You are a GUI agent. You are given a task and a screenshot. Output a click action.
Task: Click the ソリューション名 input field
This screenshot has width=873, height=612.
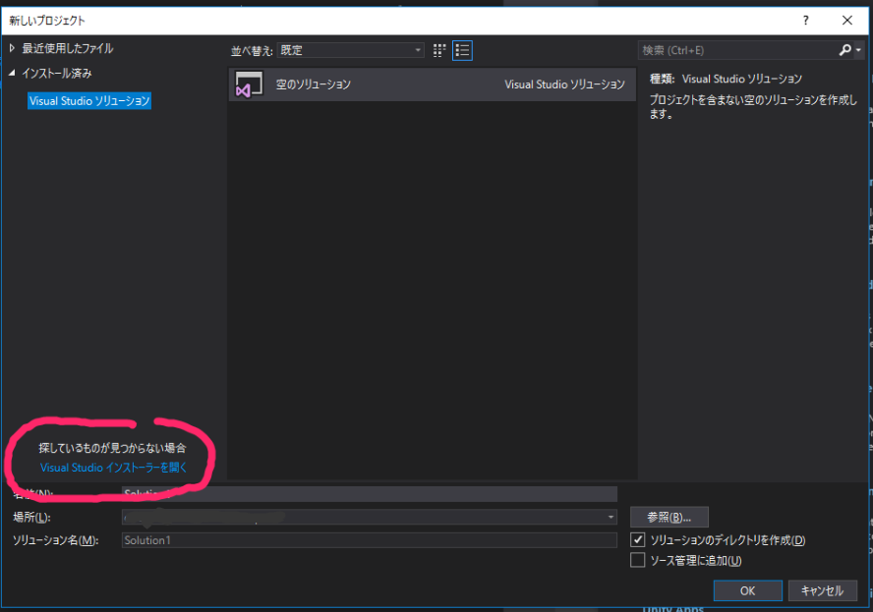tap(369, 540)
